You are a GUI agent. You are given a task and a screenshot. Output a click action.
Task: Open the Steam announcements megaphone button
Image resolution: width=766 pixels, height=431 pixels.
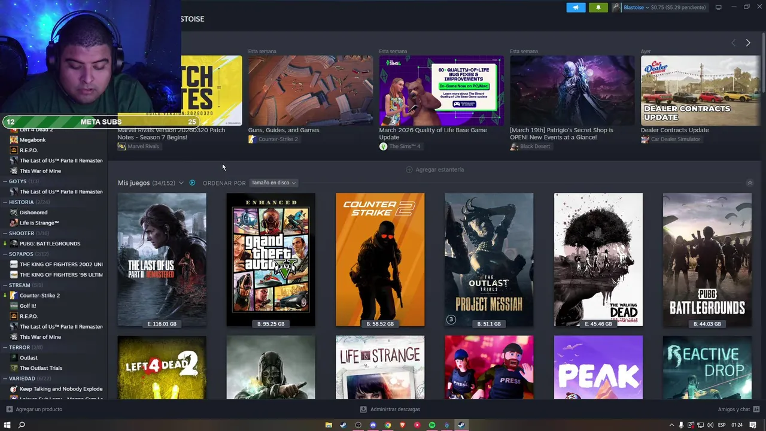(576, 7)
